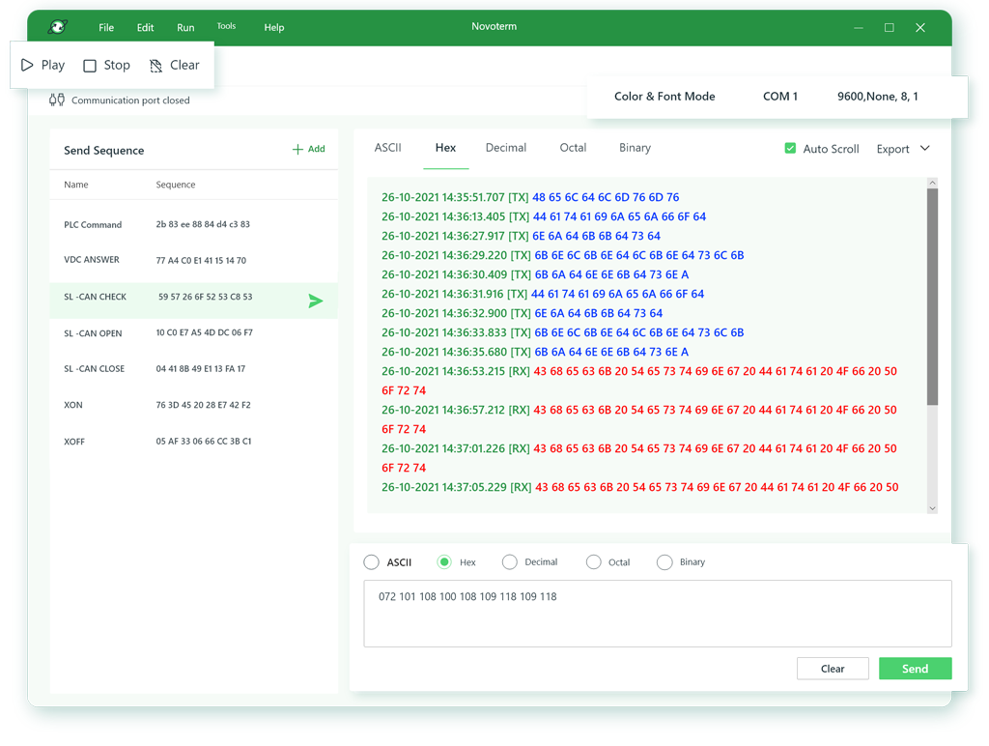989x746 pixels.
Task: Open the Tools menu
Action: [226, 26]
